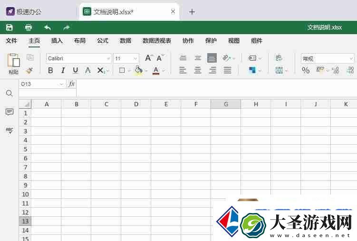Select column G header

(226, 104)
